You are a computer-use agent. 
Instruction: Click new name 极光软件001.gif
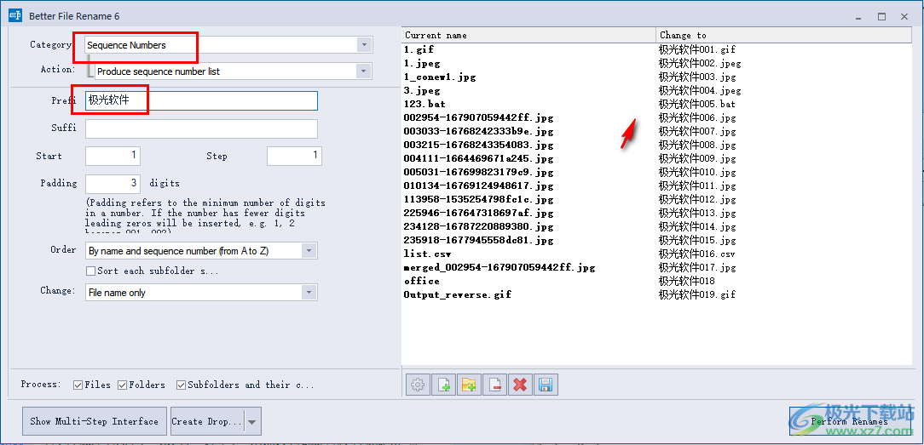click(697, 50)
